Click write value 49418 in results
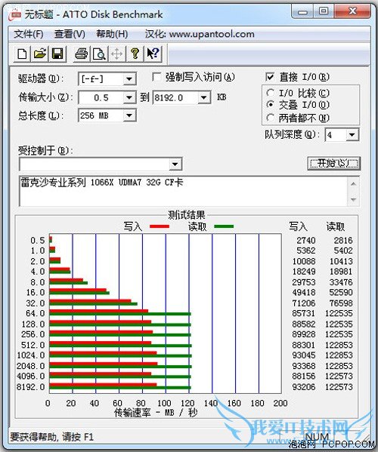The width and height of the screenshot is (378, 452). click(x=304, y=293)
